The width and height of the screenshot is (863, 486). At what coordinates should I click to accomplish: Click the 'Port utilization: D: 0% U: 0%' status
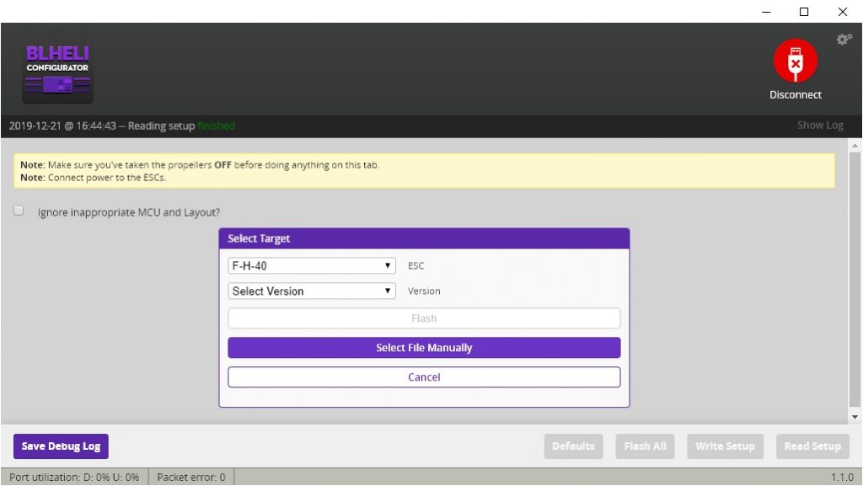pyautogui.click(x=74, y=478)
